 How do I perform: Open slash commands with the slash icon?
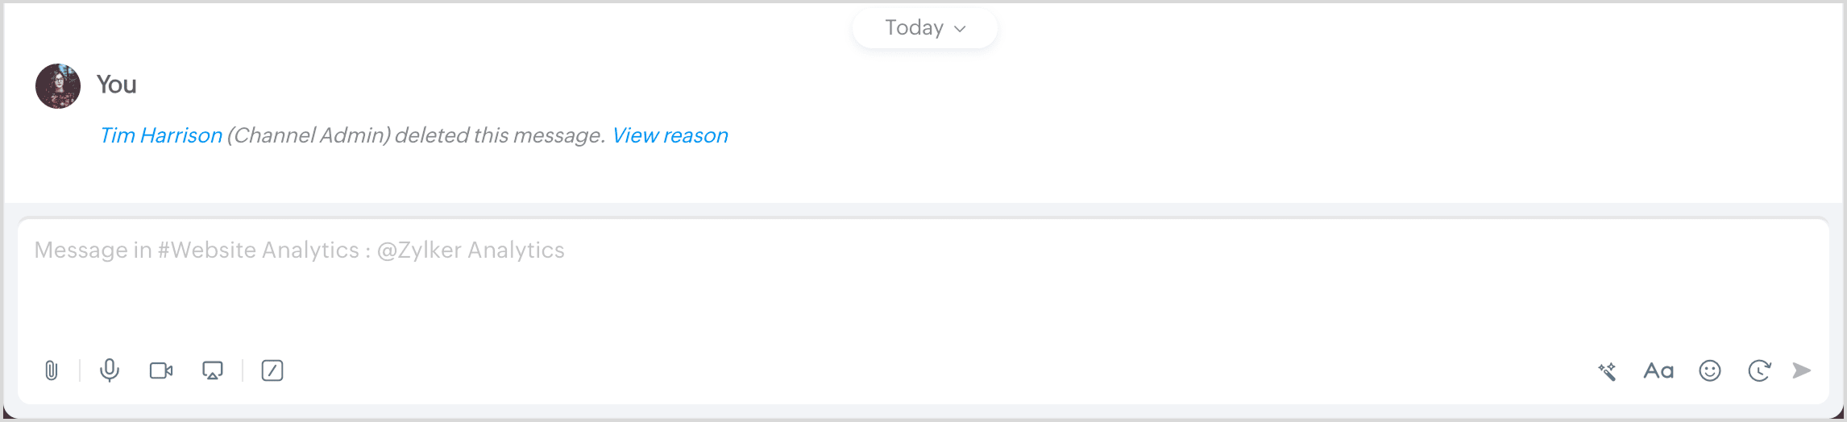coord(272,370)
